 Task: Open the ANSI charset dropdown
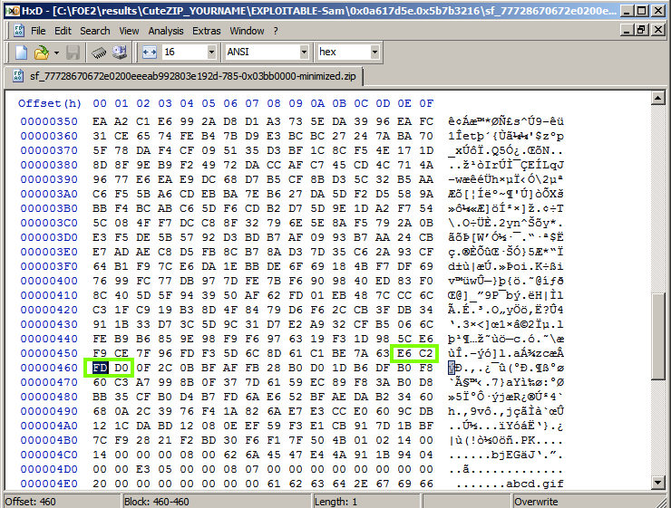[x=304, y=53]
